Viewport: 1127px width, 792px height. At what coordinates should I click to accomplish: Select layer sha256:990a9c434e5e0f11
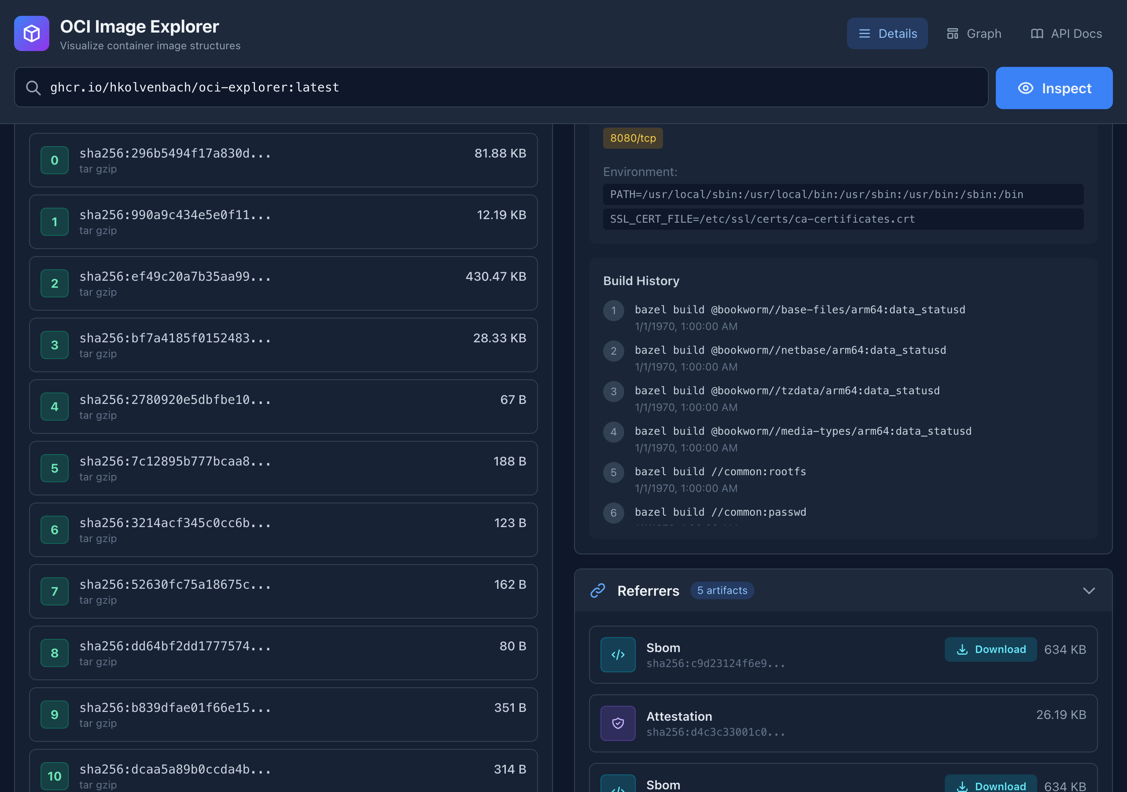[283, 222]
